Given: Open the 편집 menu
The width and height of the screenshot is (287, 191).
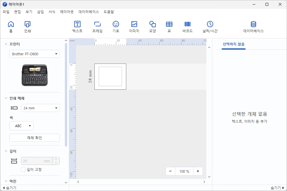Looking at the screenshot, I should click(18, 12).
